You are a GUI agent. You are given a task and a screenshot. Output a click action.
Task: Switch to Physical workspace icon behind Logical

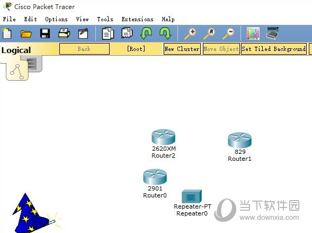click(34, 64)
